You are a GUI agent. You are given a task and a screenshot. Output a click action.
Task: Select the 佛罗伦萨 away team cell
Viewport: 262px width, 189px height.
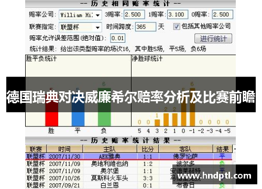(185, 157)
